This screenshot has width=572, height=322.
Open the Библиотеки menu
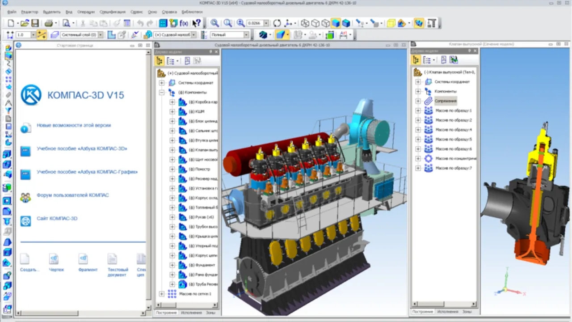tap(192, 12)
